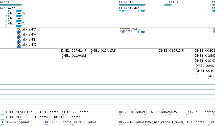This screenshot has width=215, height=126.
Task: Click the CkIIalpha-PC protein bar
Action: click(x=19, y=47)
